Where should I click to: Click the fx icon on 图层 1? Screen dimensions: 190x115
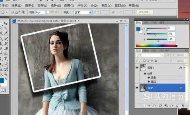(x=181, y=68)
